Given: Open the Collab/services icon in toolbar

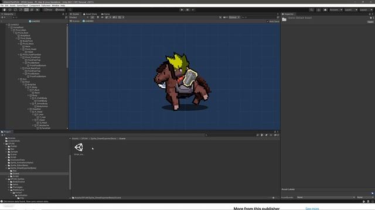Looking at the screenshot, I should [319, 10].
